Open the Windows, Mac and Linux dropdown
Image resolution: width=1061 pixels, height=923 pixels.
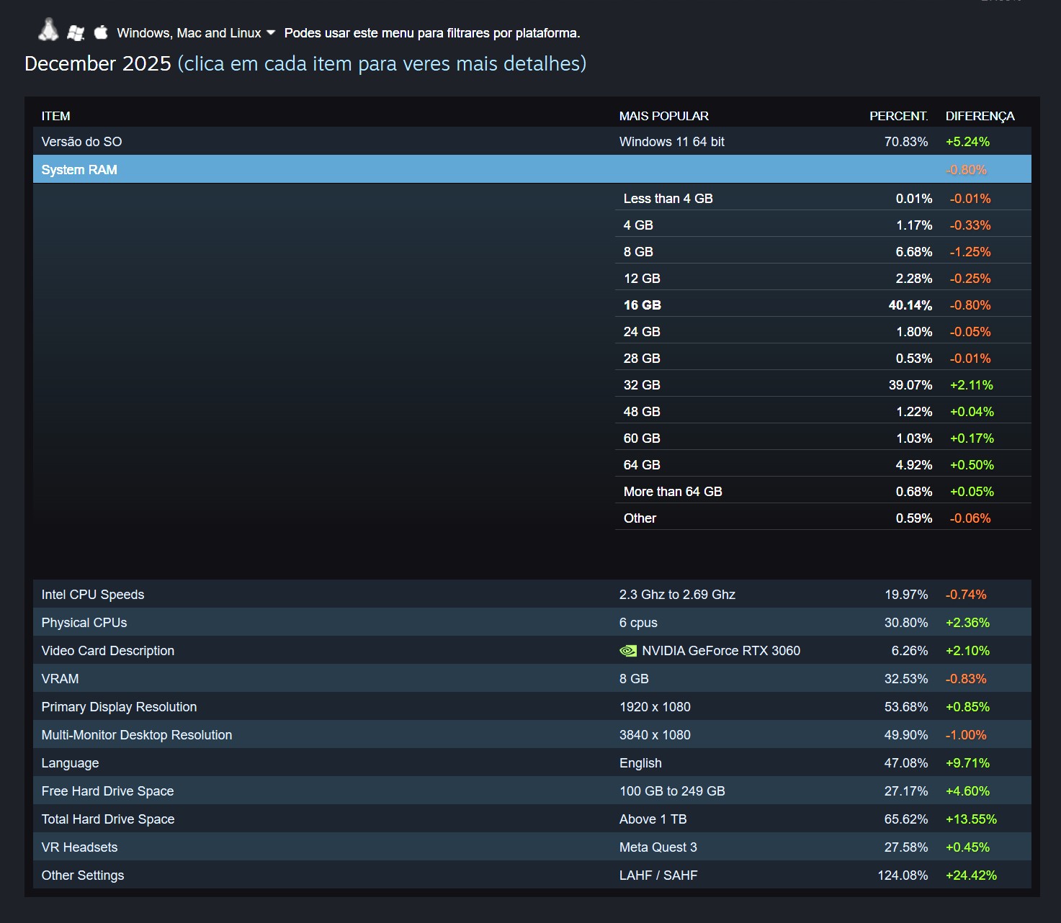point(196,33)
